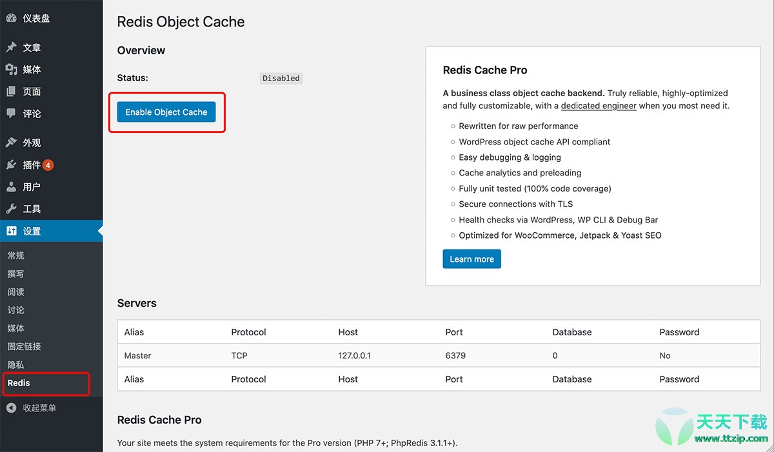Click the Overview heading
Viewport: 774px width, 452px height.
(141, 50)
